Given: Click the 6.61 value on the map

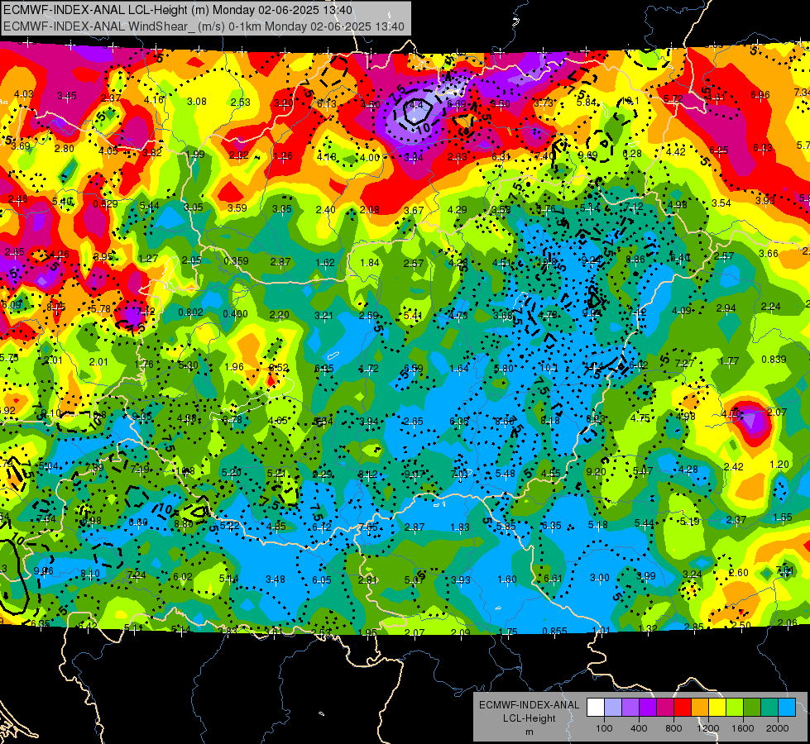Looking at the screenshot, I should 553,579.
